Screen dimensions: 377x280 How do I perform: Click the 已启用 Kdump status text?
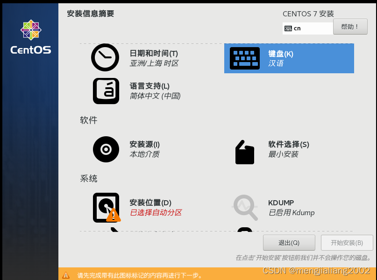(292, 213)
